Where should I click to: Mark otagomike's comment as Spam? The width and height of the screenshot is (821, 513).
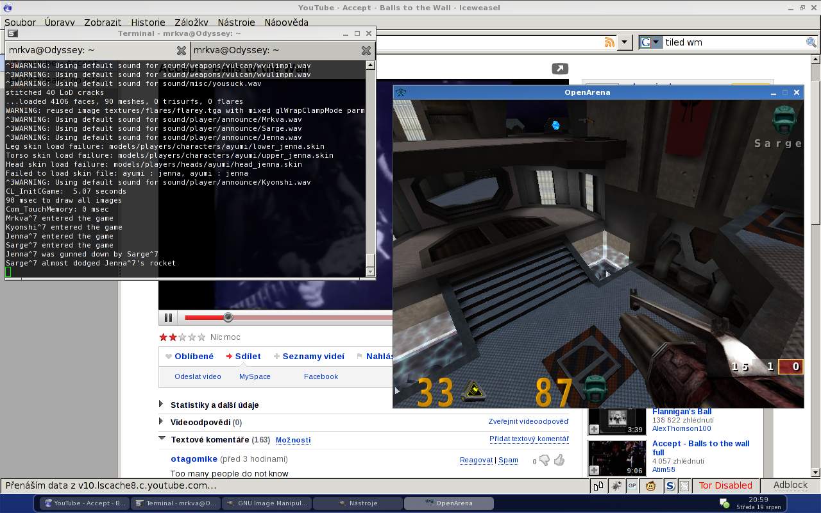[508, 460]
